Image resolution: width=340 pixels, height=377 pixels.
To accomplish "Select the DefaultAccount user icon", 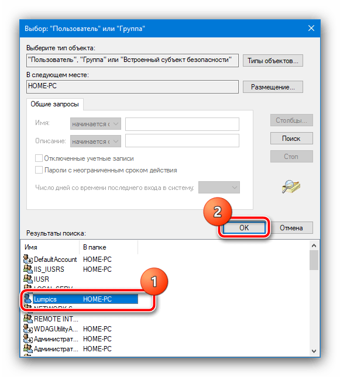I will click(x=28, y=259).
